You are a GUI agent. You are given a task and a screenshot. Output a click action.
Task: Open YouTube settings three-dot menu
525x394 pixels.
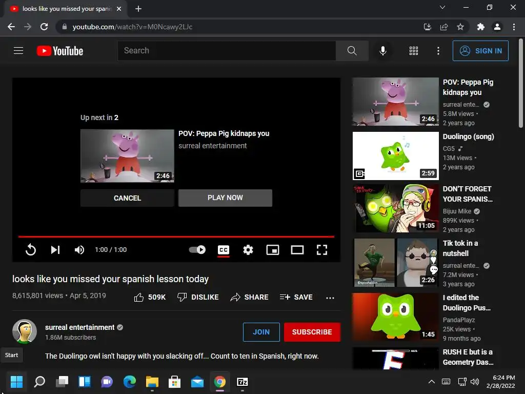coord(438,51)
